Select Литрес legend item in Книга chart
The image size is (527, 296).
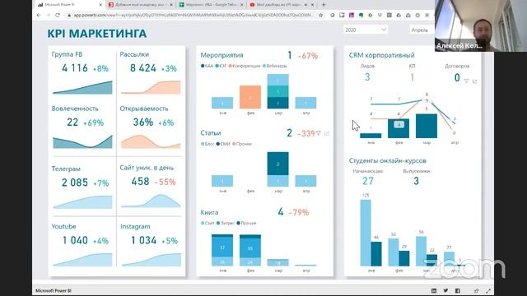click(226, 223)
